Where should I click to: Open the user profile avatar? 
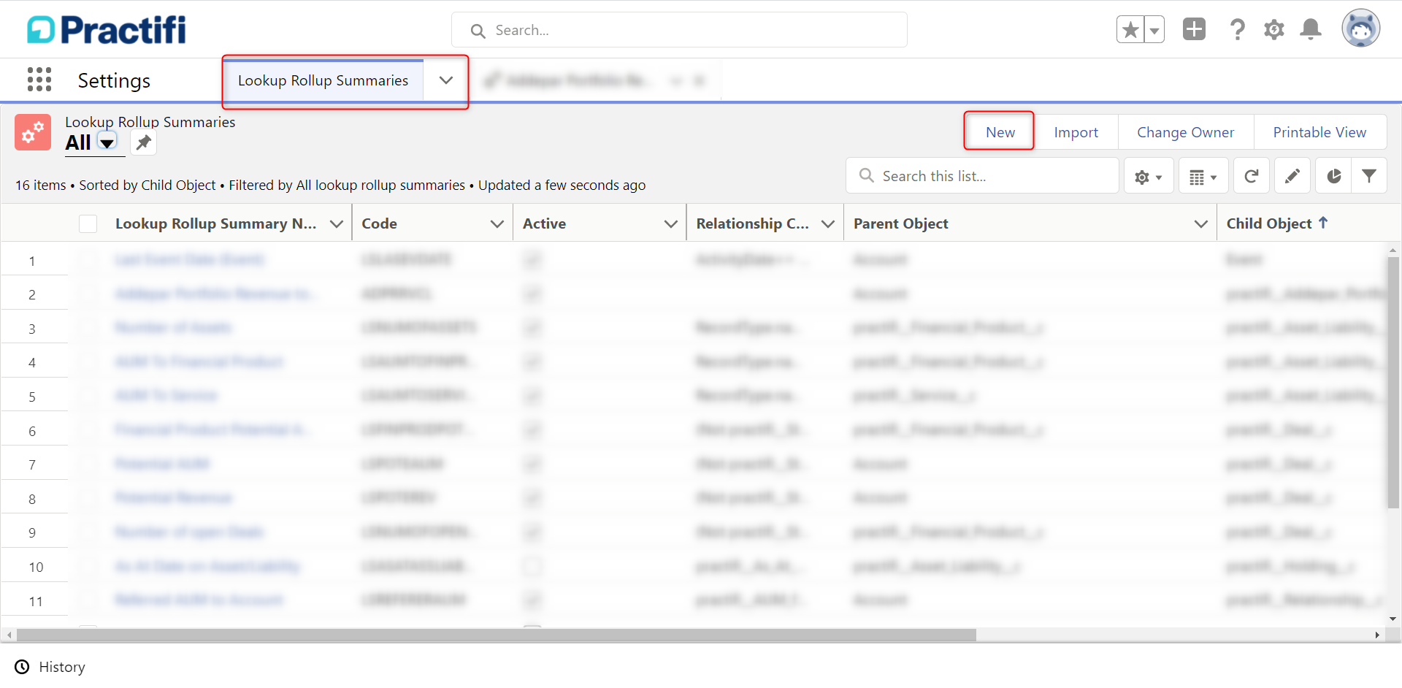click(x=1361, y=28)
